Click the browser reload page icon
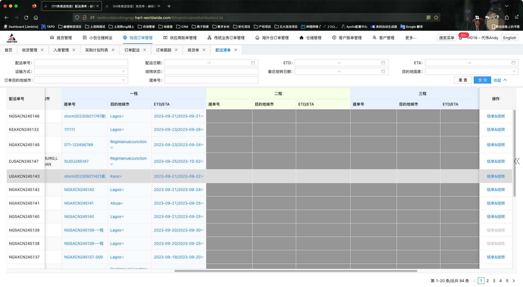This screenshot has width=523, height=287. [26, 18]
